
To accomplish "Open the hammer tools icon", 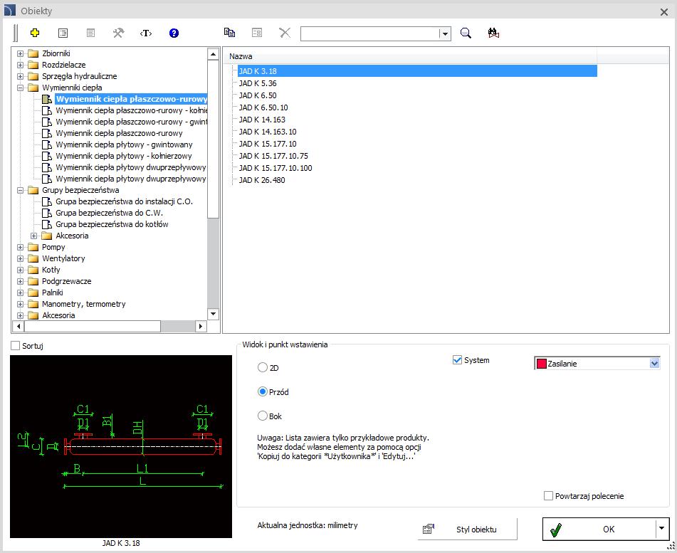I will [x=118, y=33].
